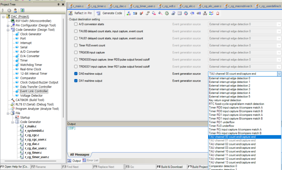
Task: Click the clock icon in Project Tree toolbar
Action: click(x=9, y=10)
